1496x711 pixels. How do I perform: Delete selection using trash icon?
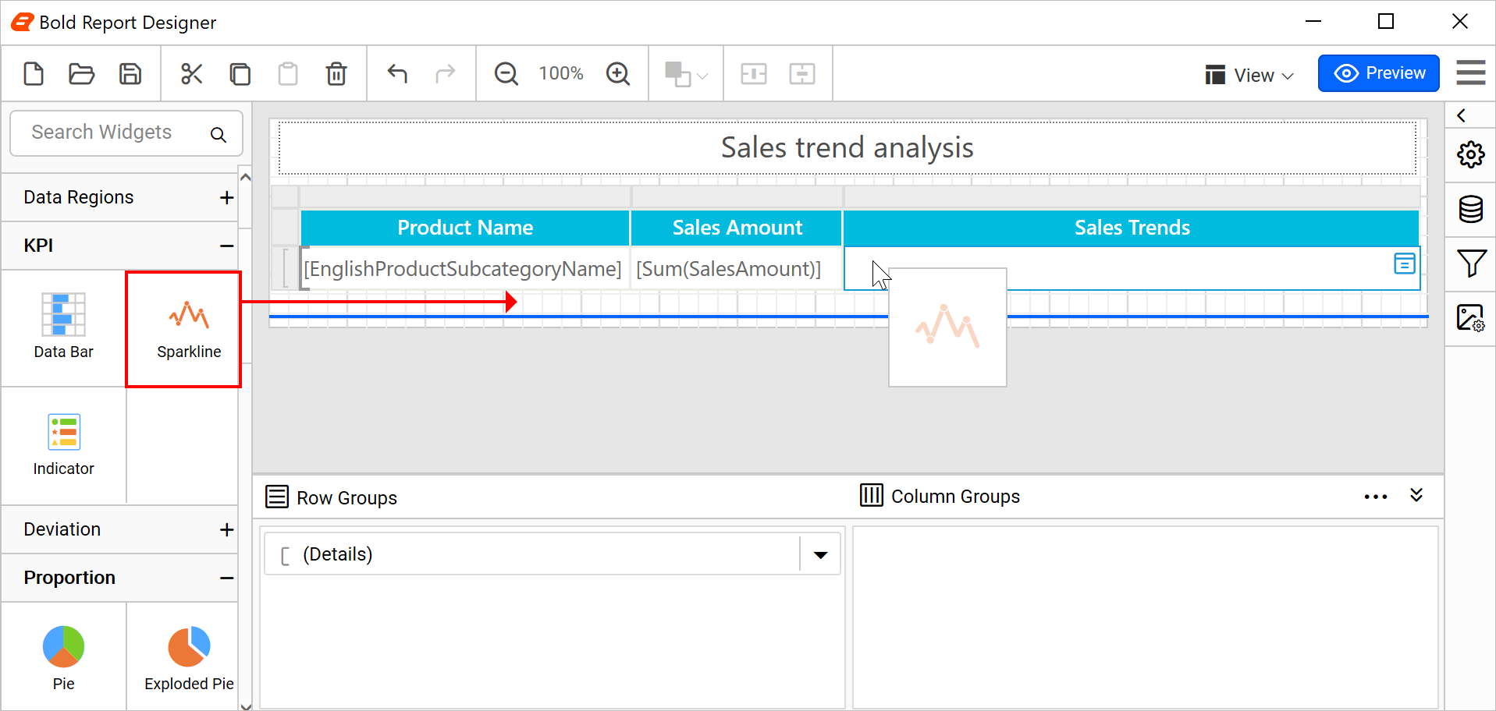(336, 73)
